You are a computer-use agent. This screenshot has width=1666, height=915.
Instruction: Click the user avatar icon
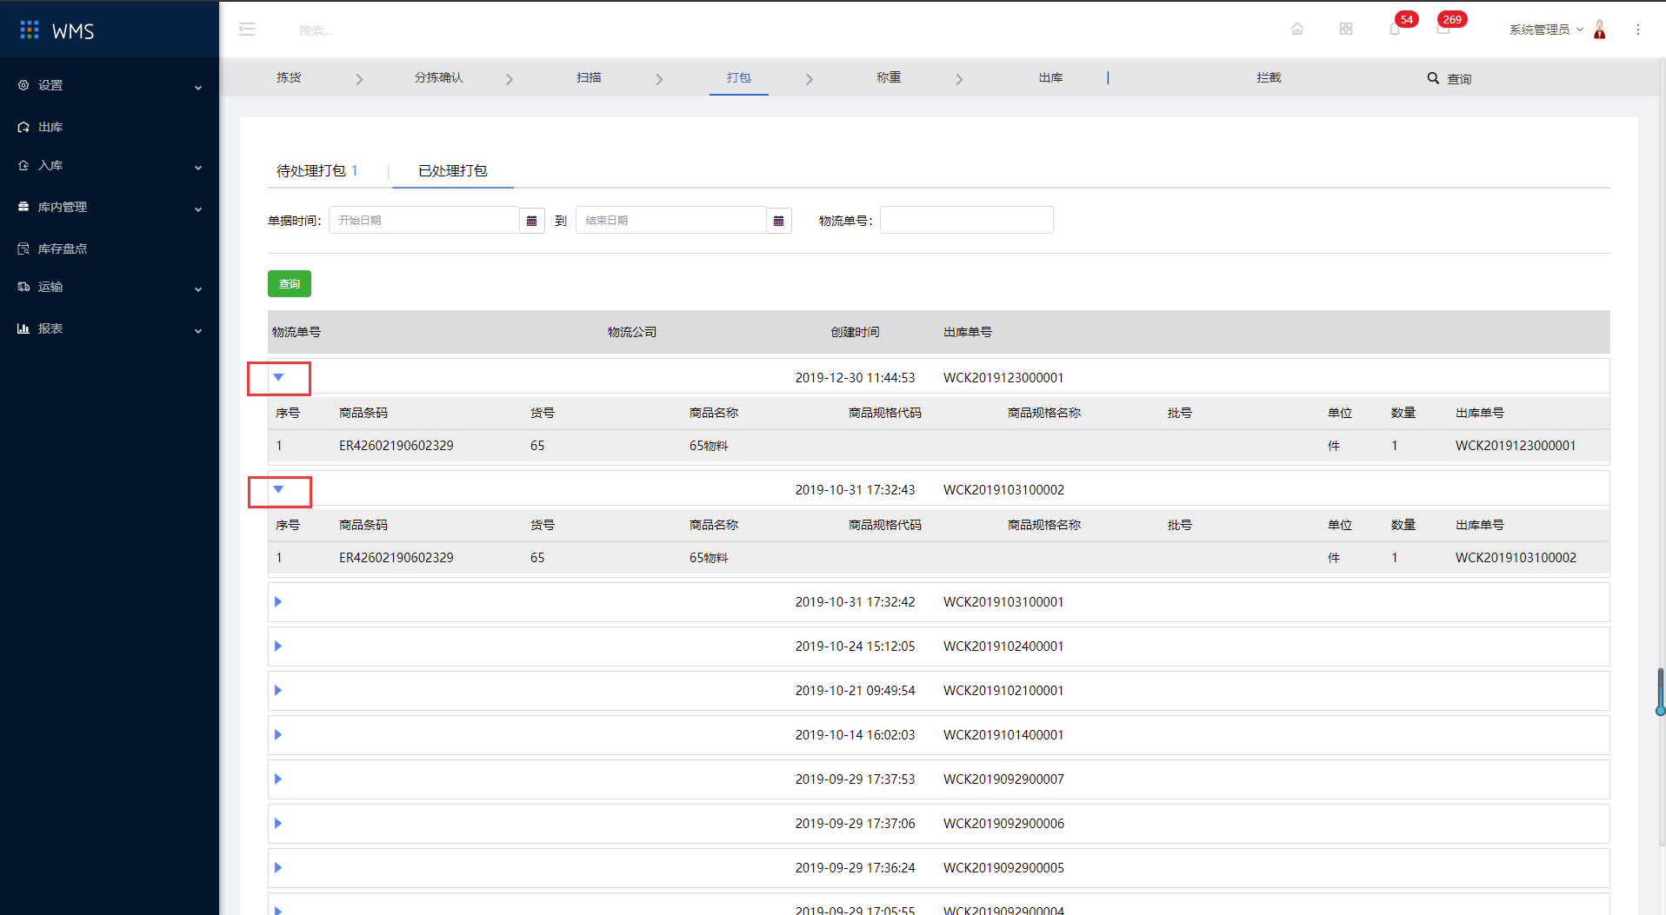tap(1599, 30)
